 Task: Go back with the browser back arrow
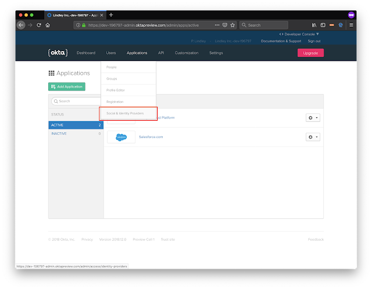[x=21, y=25]
